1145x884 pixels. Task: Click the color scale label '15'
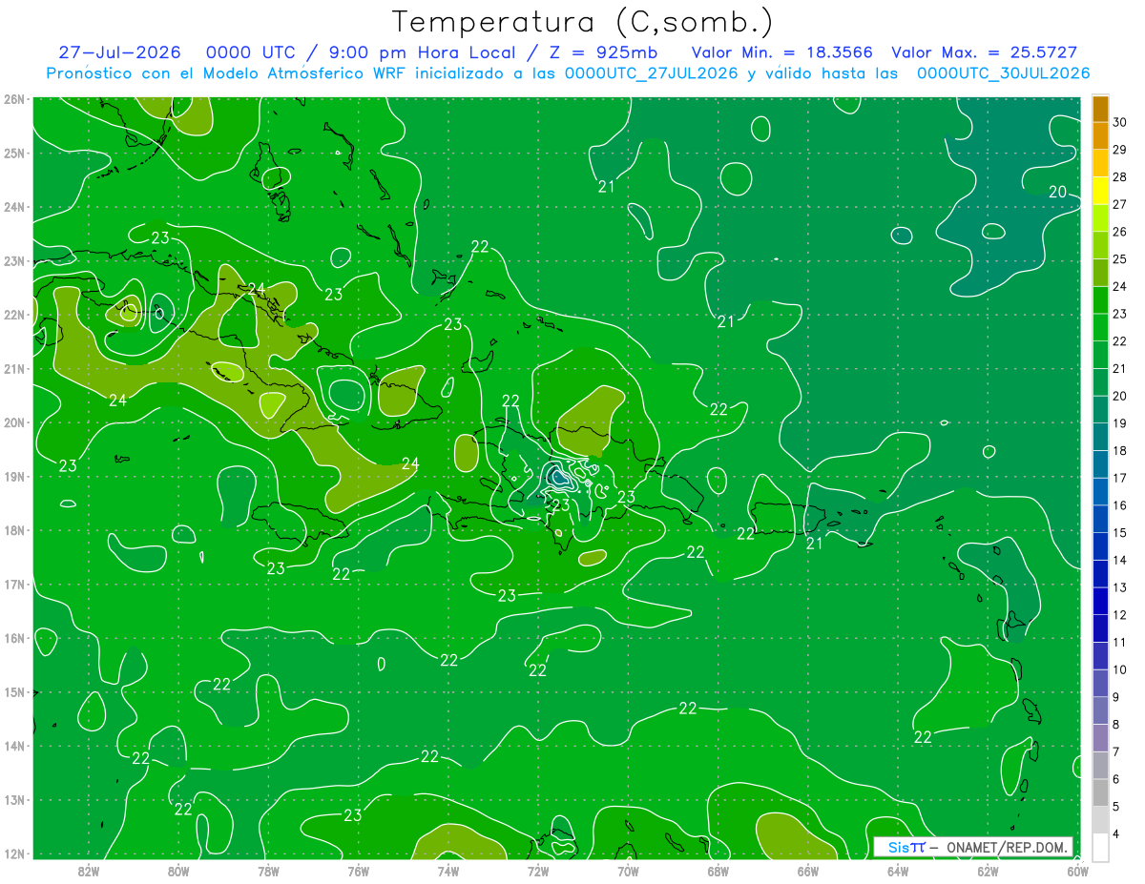tap(1119, 532)
